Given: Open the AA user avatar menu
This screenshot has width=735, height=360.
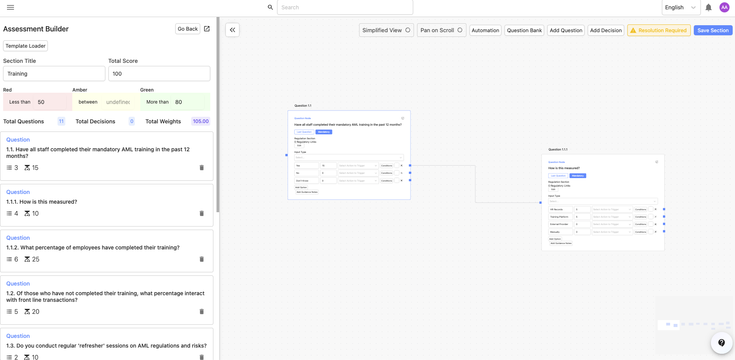Looking at the screenshot, I should 724,7.
